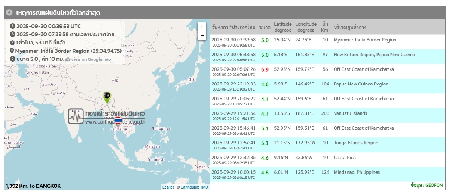Click the clock icon beside UTC time

pos(13,26)
